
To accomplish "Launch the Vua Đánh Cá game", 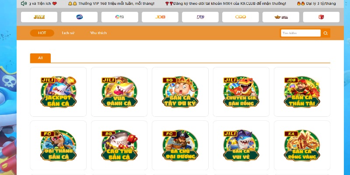I will [x=119, y=92].
